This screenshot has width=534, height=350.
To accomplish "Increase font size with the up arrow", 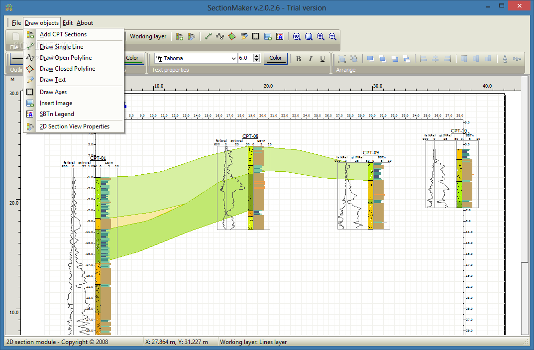I will [x=257, y=56].
